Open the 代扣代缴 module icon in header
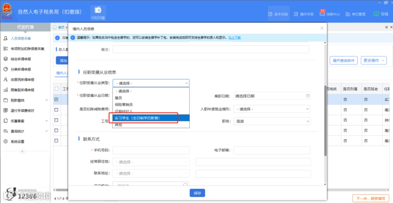Image resolution: width=393 pixels, height=203 pixels. click(x=98, y=13)
